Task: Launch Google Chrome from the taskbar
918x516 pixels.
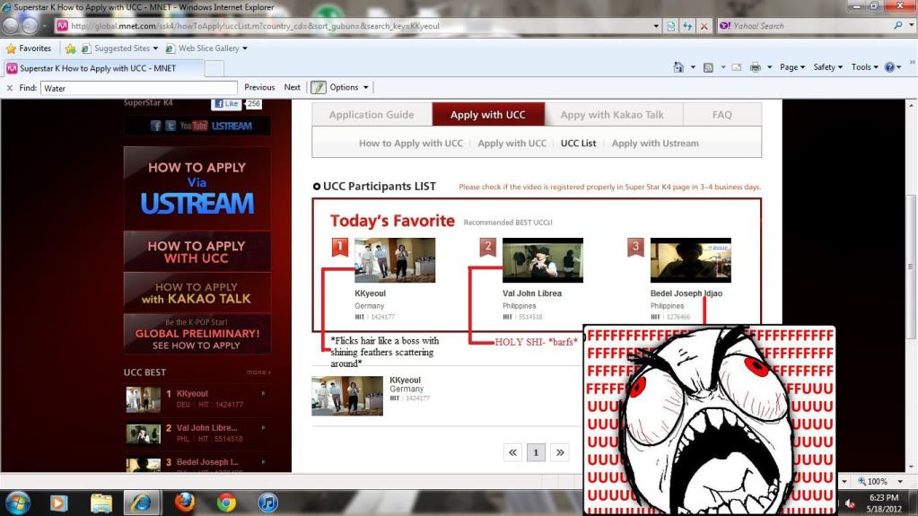Action: pos(226,502)
